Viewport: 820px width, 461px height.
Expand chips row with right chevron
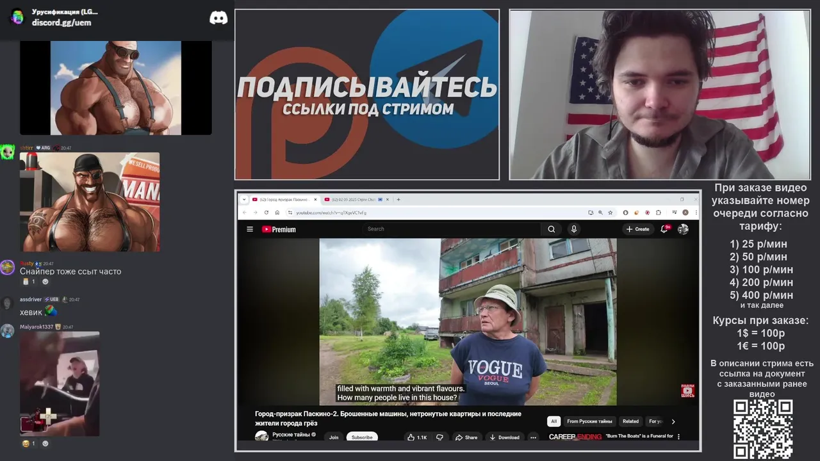pos(673,421)
